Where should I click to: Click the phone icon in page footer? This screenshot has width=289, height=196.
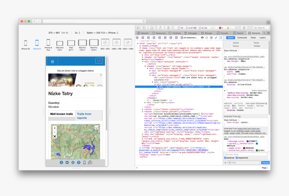pyautogui.click(x=84, y=162)
